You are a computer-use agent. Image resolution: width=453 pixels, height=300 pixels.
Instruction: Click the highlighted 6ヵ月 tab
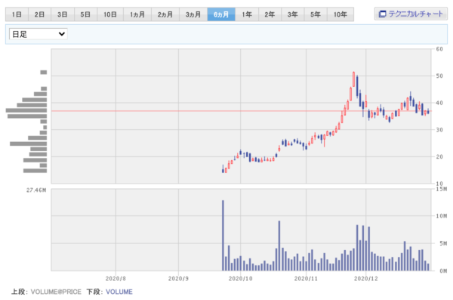pos(221,14)
